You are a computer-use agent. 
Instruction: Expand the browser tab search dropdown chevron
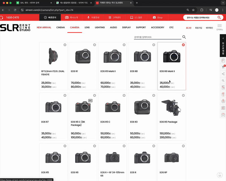223,3
